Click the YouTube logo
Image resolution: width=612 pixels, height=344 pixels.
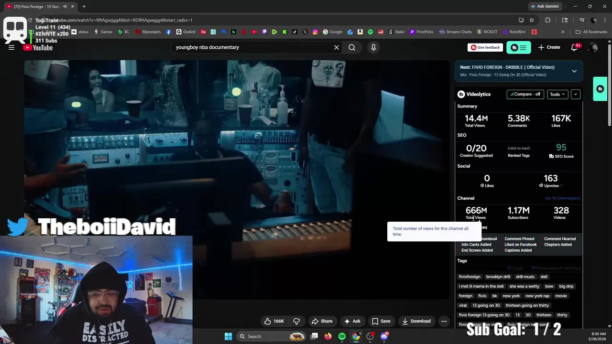[38, 47]
